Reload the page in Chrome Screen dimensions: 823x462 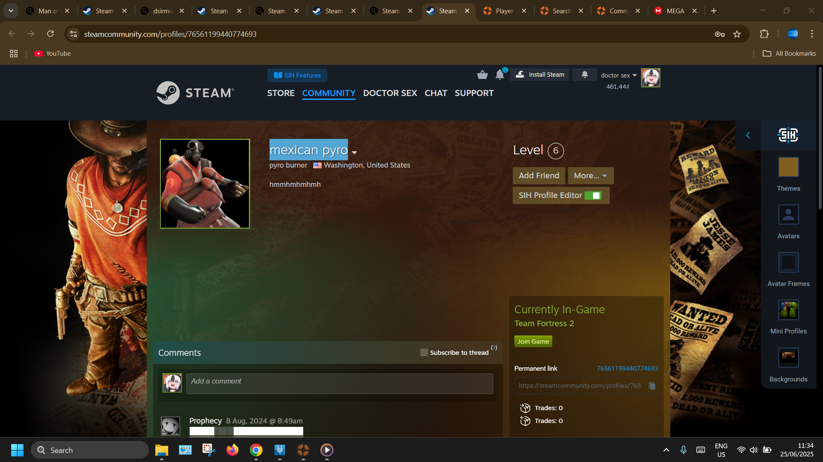tap(50, 34)
